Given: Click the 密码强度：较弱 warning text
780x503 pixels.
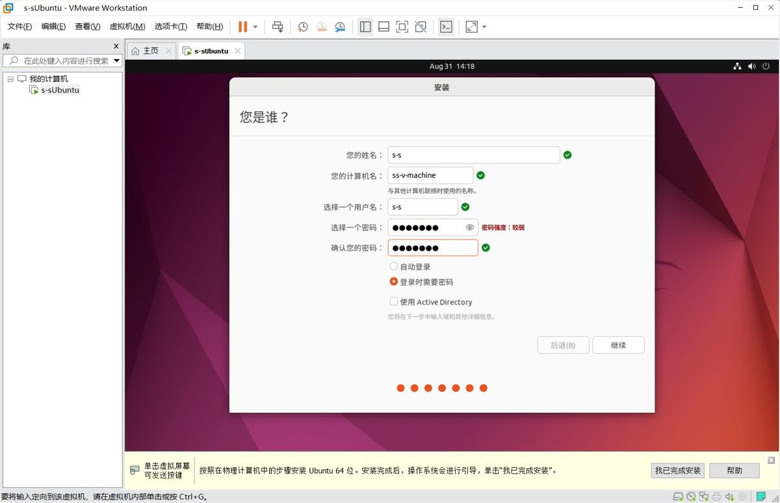Looking at the screenshot, I should point(503,228).
